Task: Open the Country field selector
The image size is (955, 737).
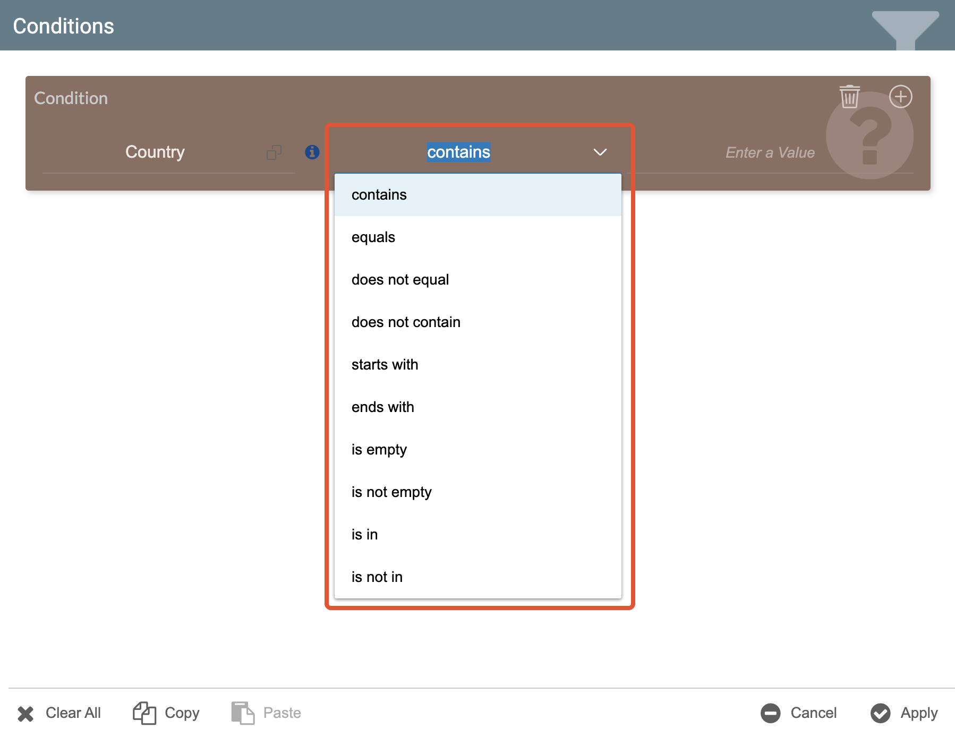Action: click(155, 152)
